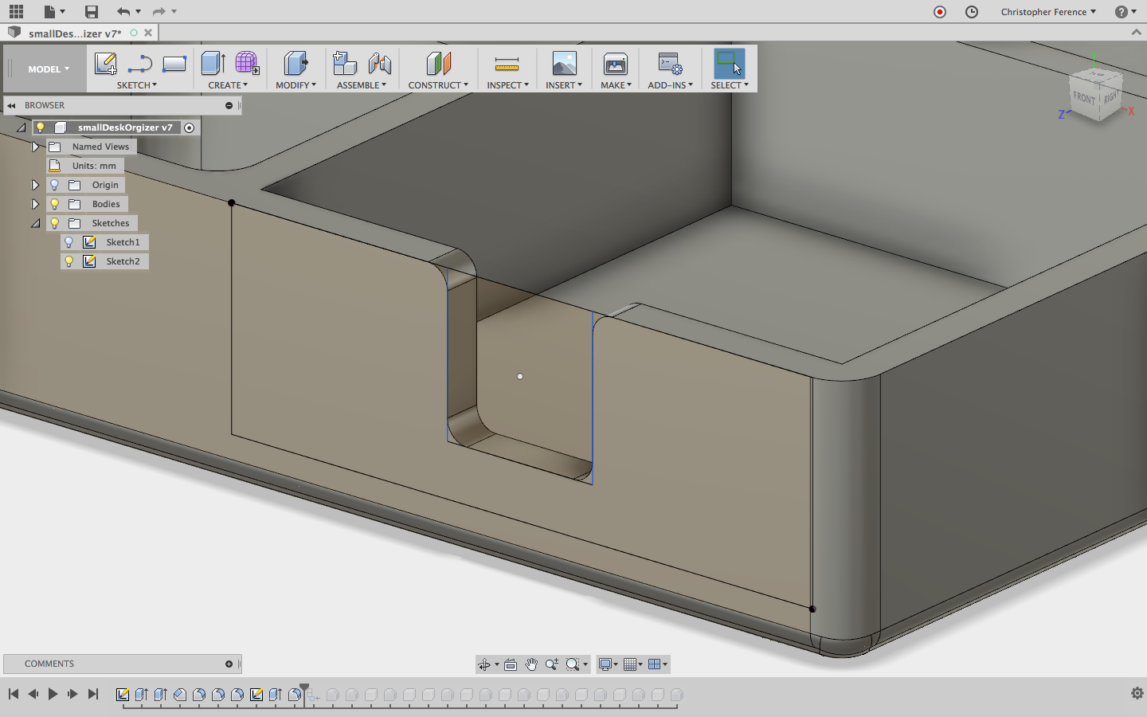Viewport: 1147px width, 717px height.
Task: Toggle the red record button
Action: coord(940,12)
